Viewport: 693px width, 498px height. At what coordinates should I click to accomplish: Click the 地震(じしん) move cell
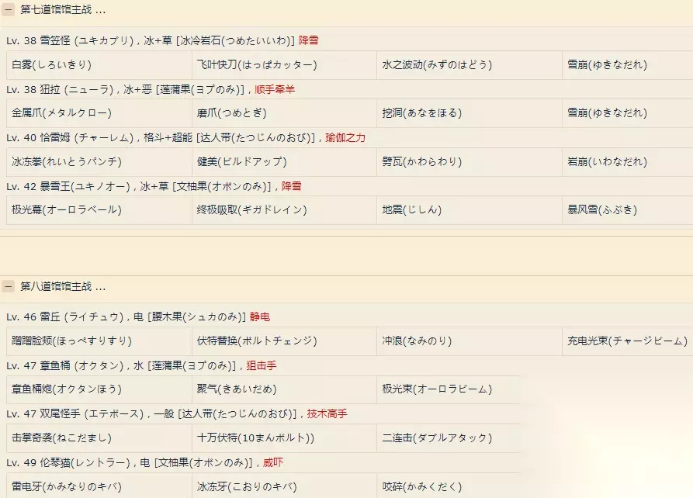pos(470,210)
